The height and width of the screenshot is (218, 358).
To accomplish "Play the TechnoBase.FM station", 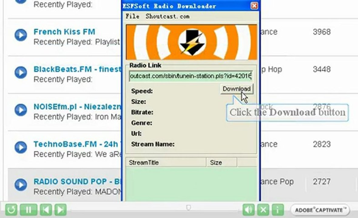I will pos(21,147).
